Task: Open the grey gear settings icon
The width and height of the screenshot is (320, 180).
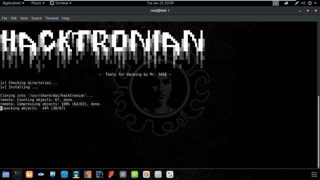Action: pyautogui.click(x=123, y=174)
